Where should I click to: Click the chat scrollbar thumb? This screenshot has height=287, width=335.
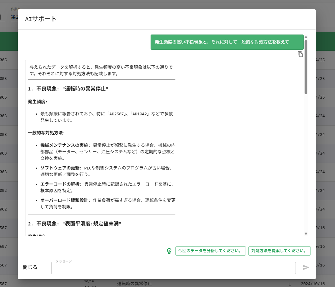(x=306, y=67)
